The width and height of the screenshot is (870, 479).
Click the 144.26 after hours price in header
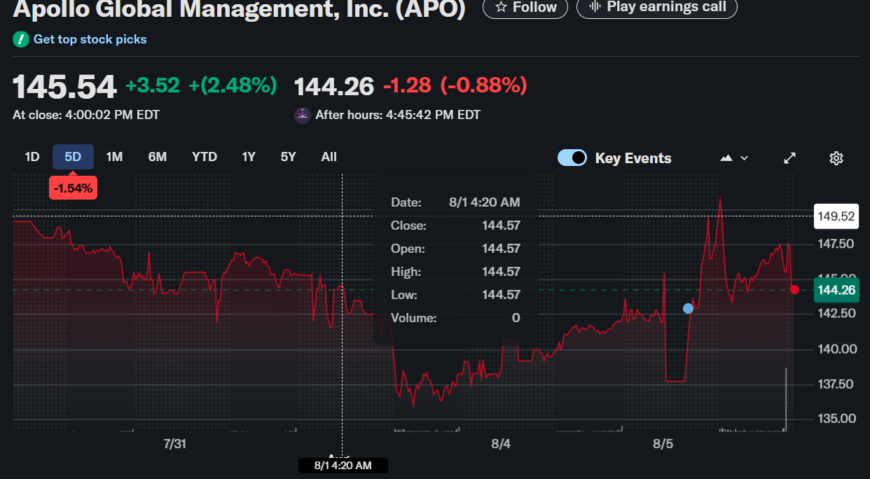334,87
